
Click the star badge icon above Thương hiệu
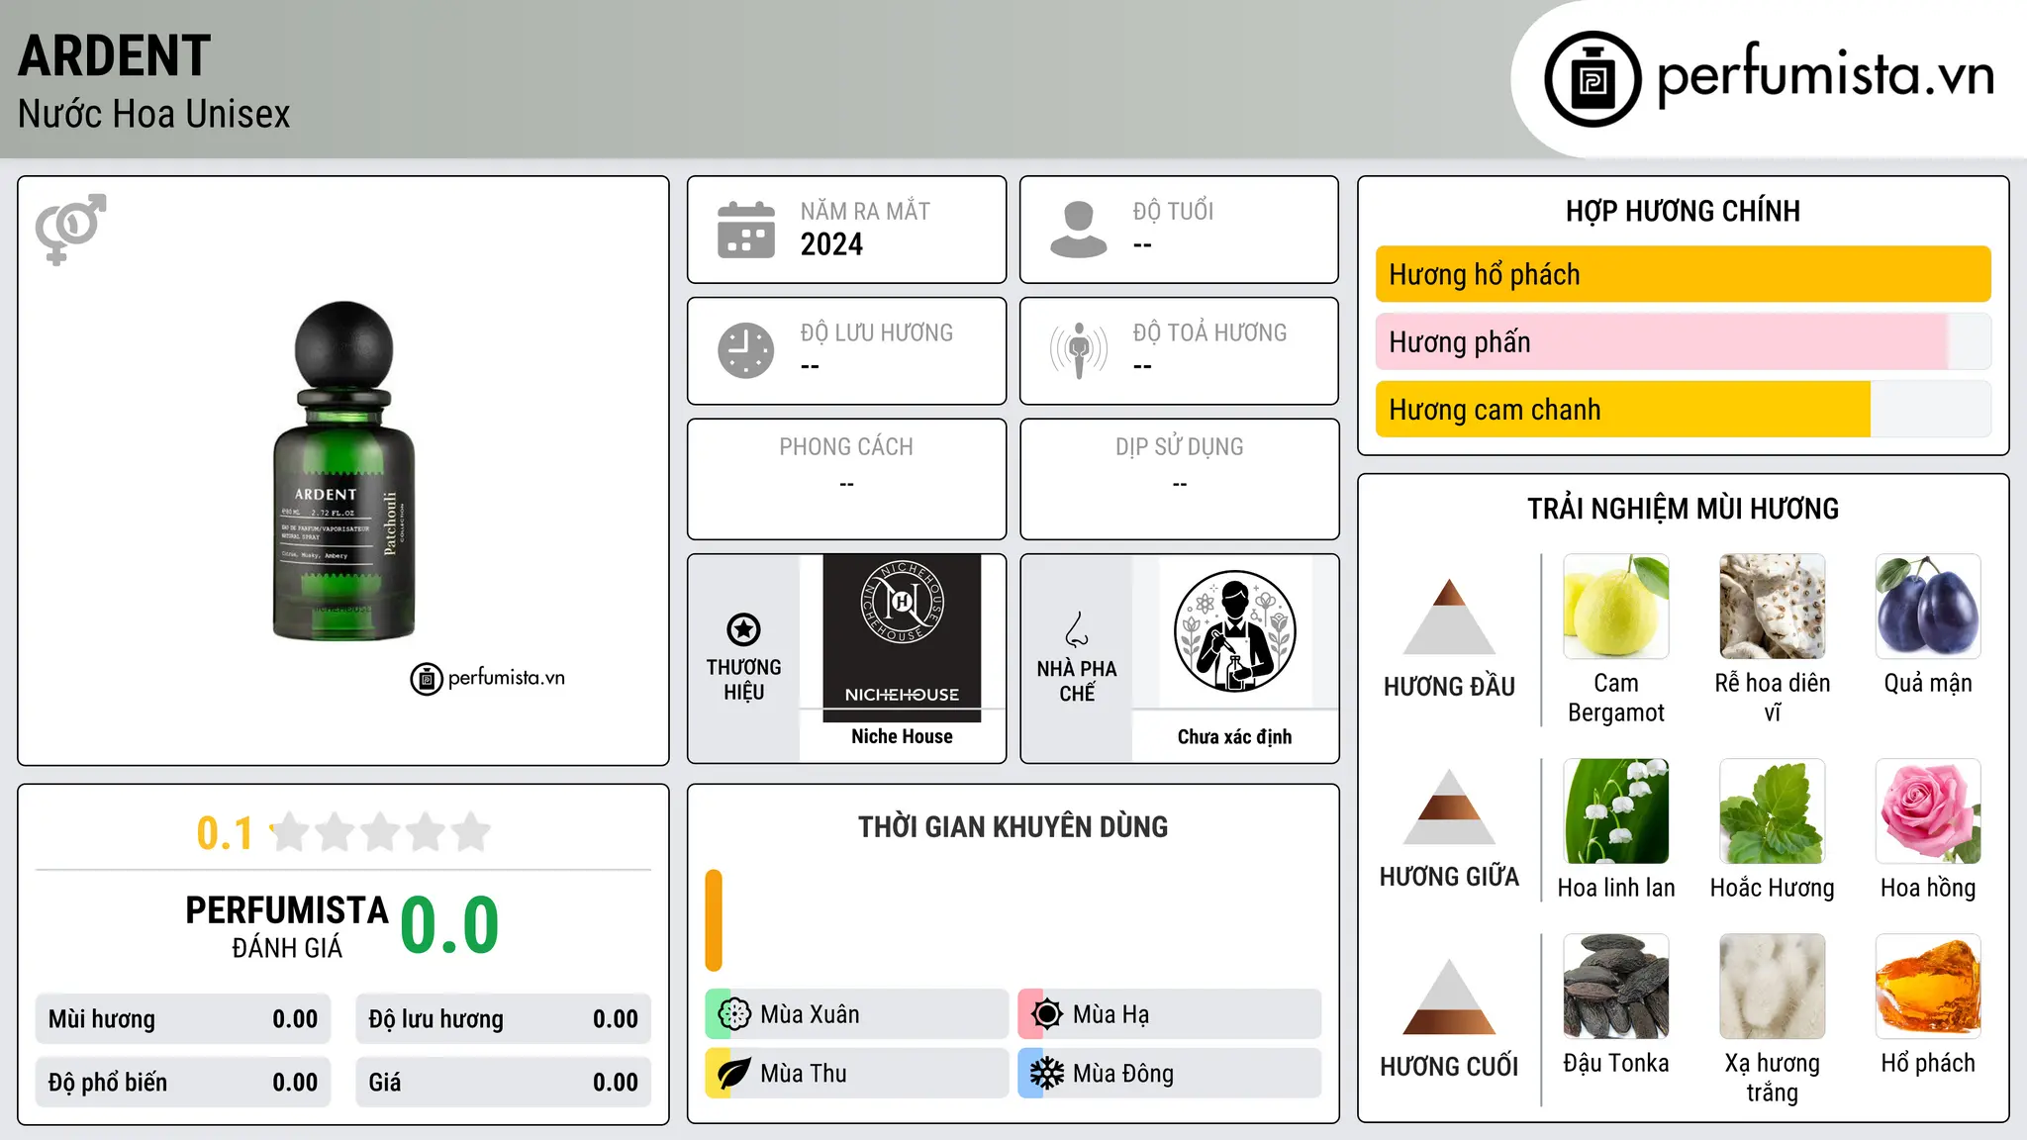pyautogui.click(x=743, y=629)
